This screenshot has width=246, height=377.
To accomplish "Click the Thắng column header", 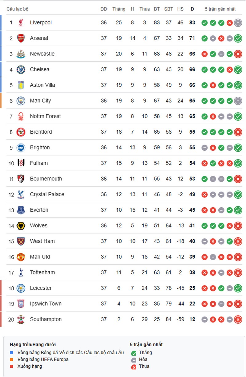I will point(119,9).
